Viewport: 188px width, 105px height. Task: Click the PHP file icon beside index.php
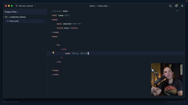tap(7, 21)
